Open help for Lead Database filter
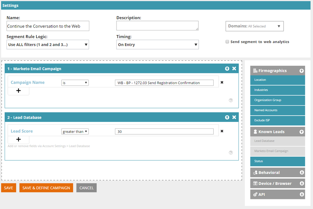The image size is (313, 209). [231, 153]
